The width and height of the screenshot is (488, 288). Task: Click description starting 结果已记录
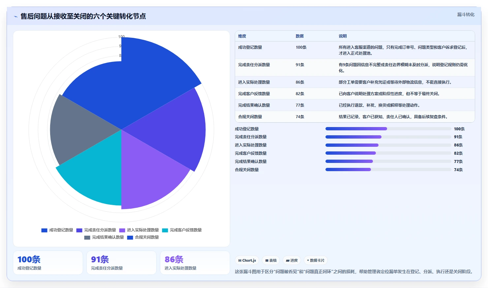(393, 117)
